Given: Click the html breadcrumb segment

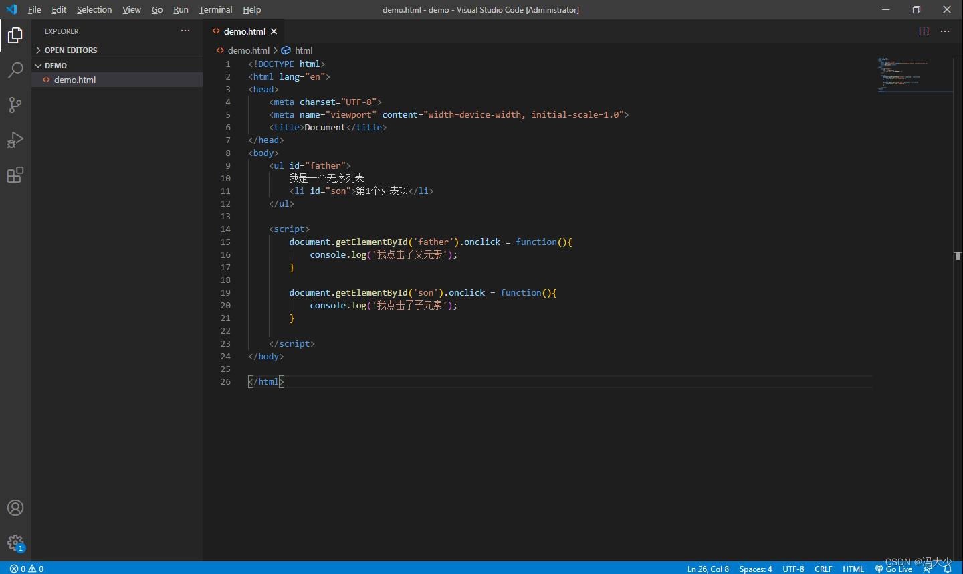Looking at the screenshot, I should [304, 50].
